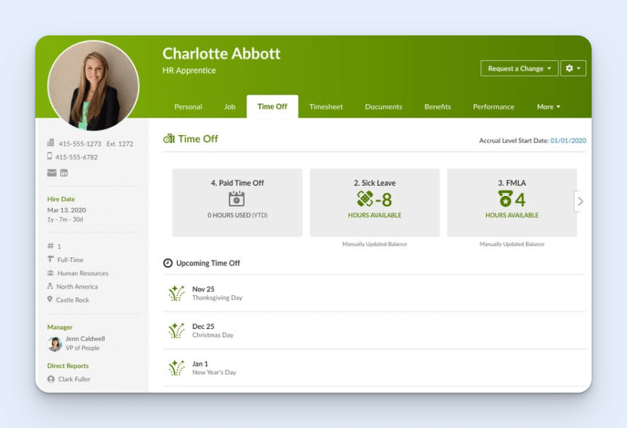The width and height of the screenshot is (627, 428).
Task: Open the Benefits tab
Action: 437,106
